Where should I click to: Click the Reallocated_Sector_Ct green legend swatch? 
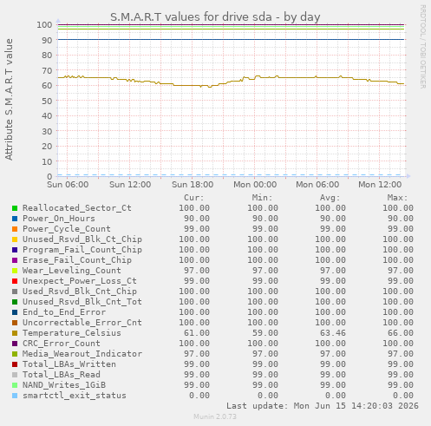click(15, 208)
